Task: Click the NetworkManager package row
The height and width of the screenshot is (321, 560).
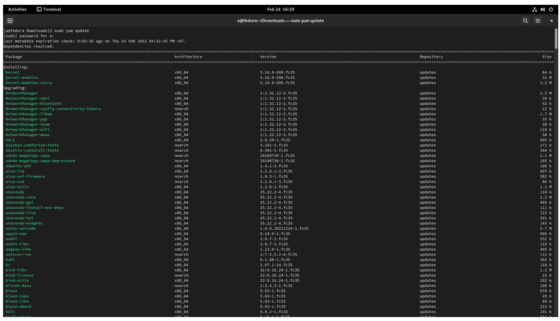Action: tap(278, 93)
